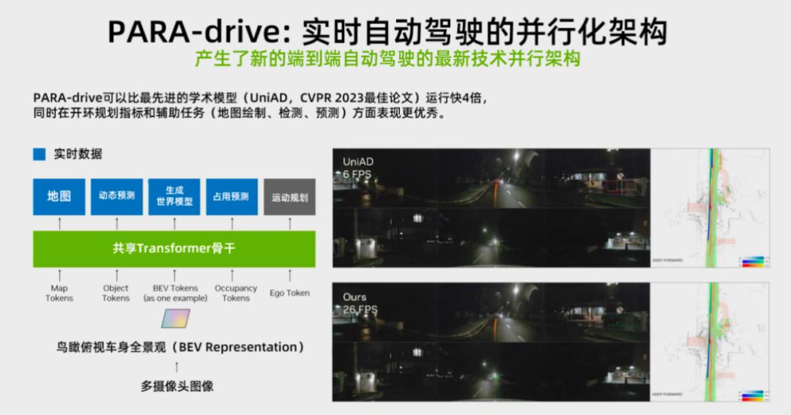The image size is (791, 415).
Task: Click the UniAD bird's-eye map panel
Action: pyautogui.click(x=710, y=208)
